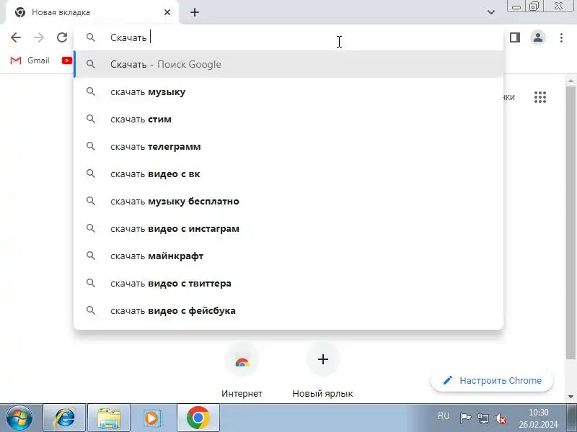Image resolution: width=577 pixels, height=432 pixels.
Task: Choose 'Скачать - Поиск Google' suggestion
Action: [x=288, y=64]
